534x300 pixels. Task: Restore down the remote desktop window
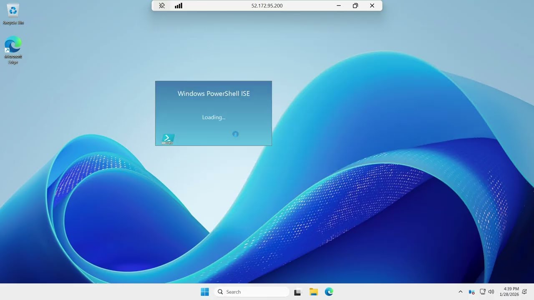click(355, 6)
